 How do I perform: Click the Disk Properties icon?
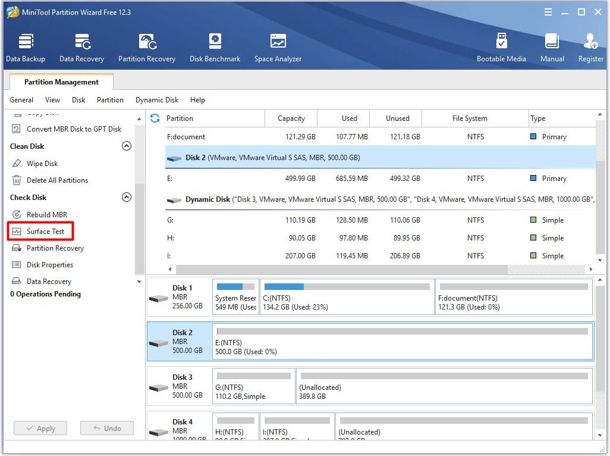16,265
